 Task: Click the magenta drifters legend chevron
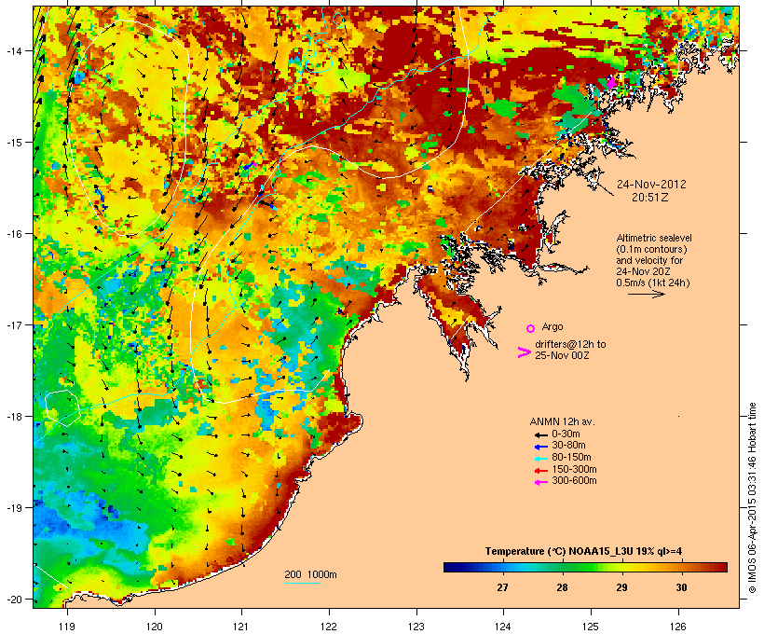(x=524, y=352)
